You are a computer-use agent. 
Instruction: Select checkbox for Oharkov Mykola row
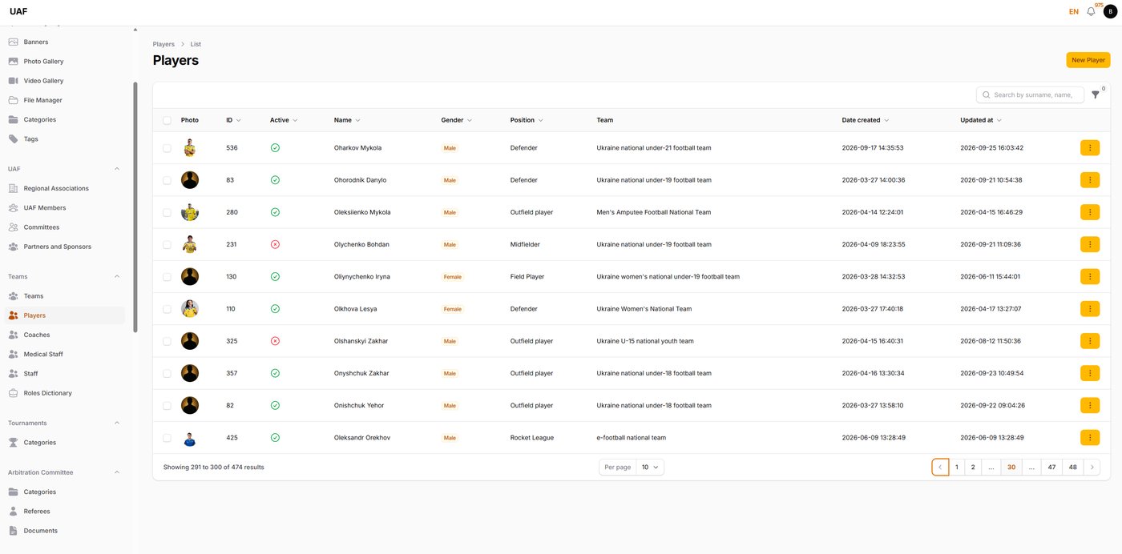coord(167,148)
